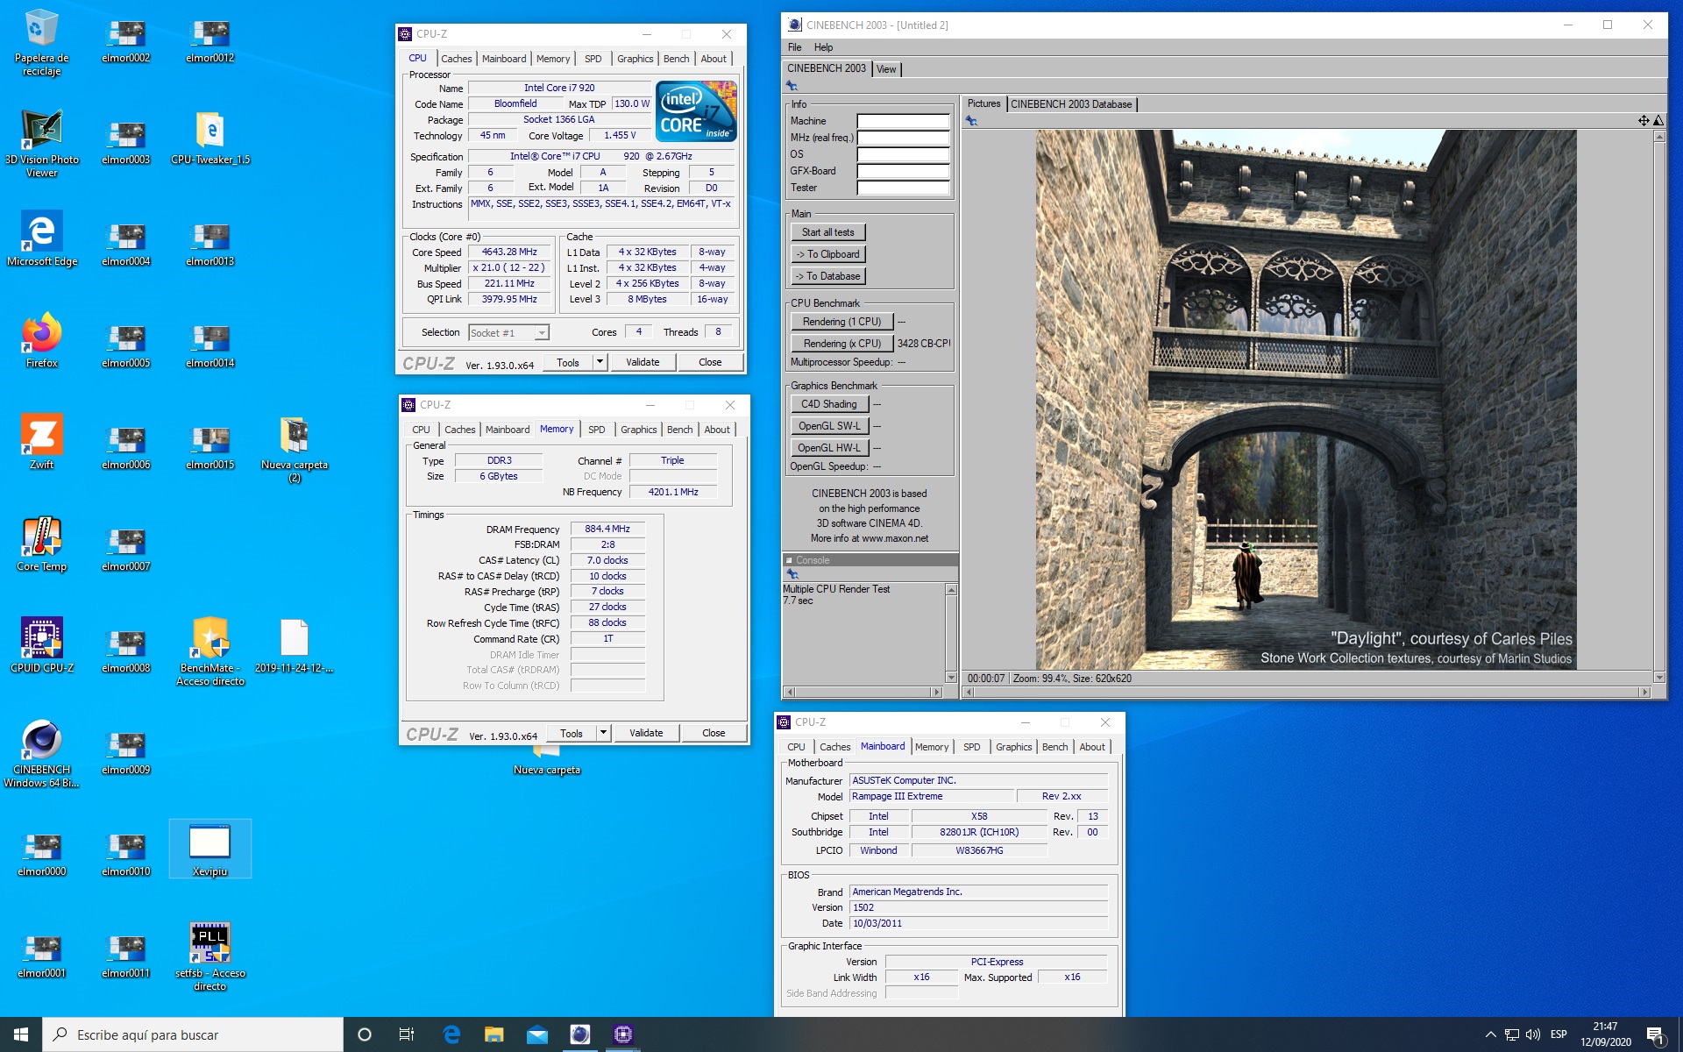Switch to View tab in Cinebench
Screen dimensions: 1683x1052
point(886,69)
